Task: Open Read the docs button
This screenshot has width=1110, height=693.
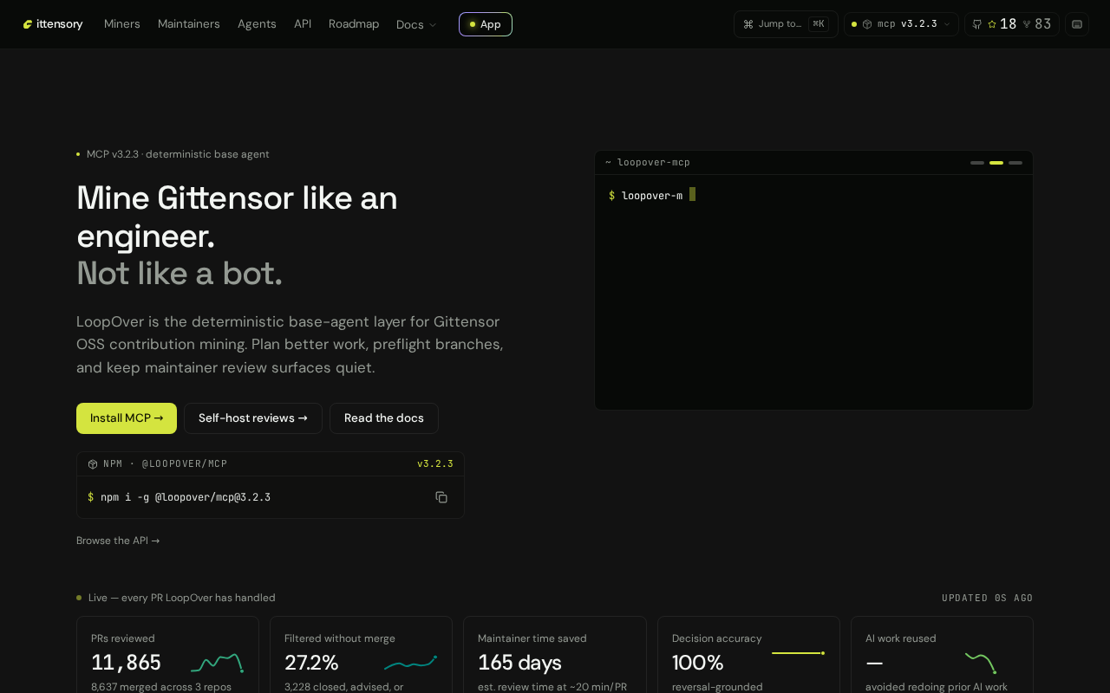Action: coord(384,418)
